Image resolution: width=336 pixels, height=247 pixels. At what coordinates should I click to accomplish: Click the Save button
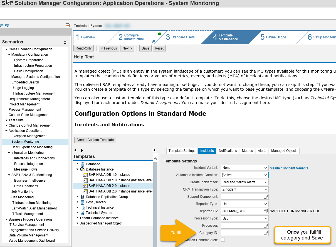(x=145, y=48)
